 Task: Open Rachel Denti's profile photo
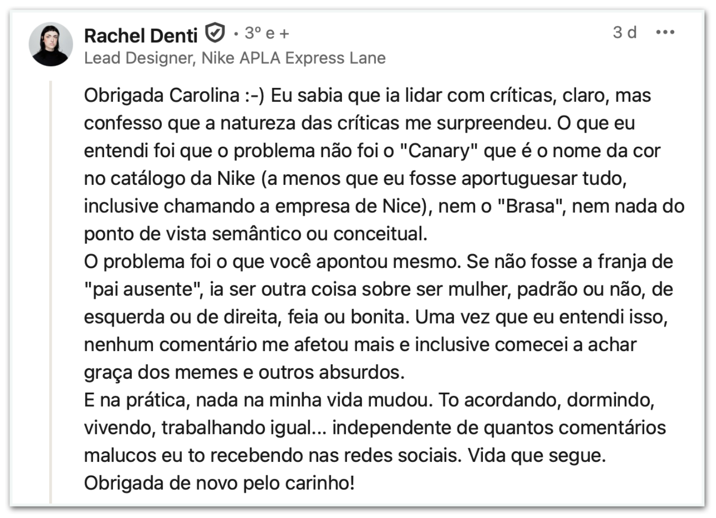pos(51,44)
